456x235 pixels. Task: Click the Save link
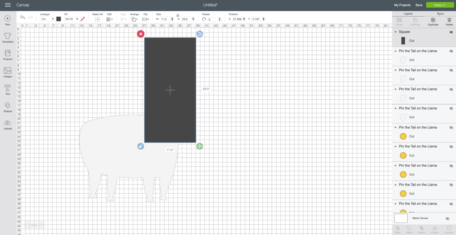coord(419,5)
